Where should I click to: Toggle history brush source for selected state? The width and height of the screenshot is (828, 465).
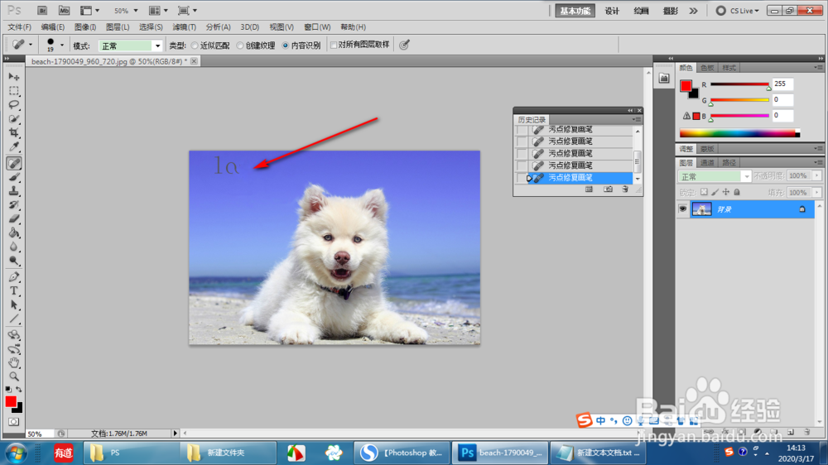point(522,178)
